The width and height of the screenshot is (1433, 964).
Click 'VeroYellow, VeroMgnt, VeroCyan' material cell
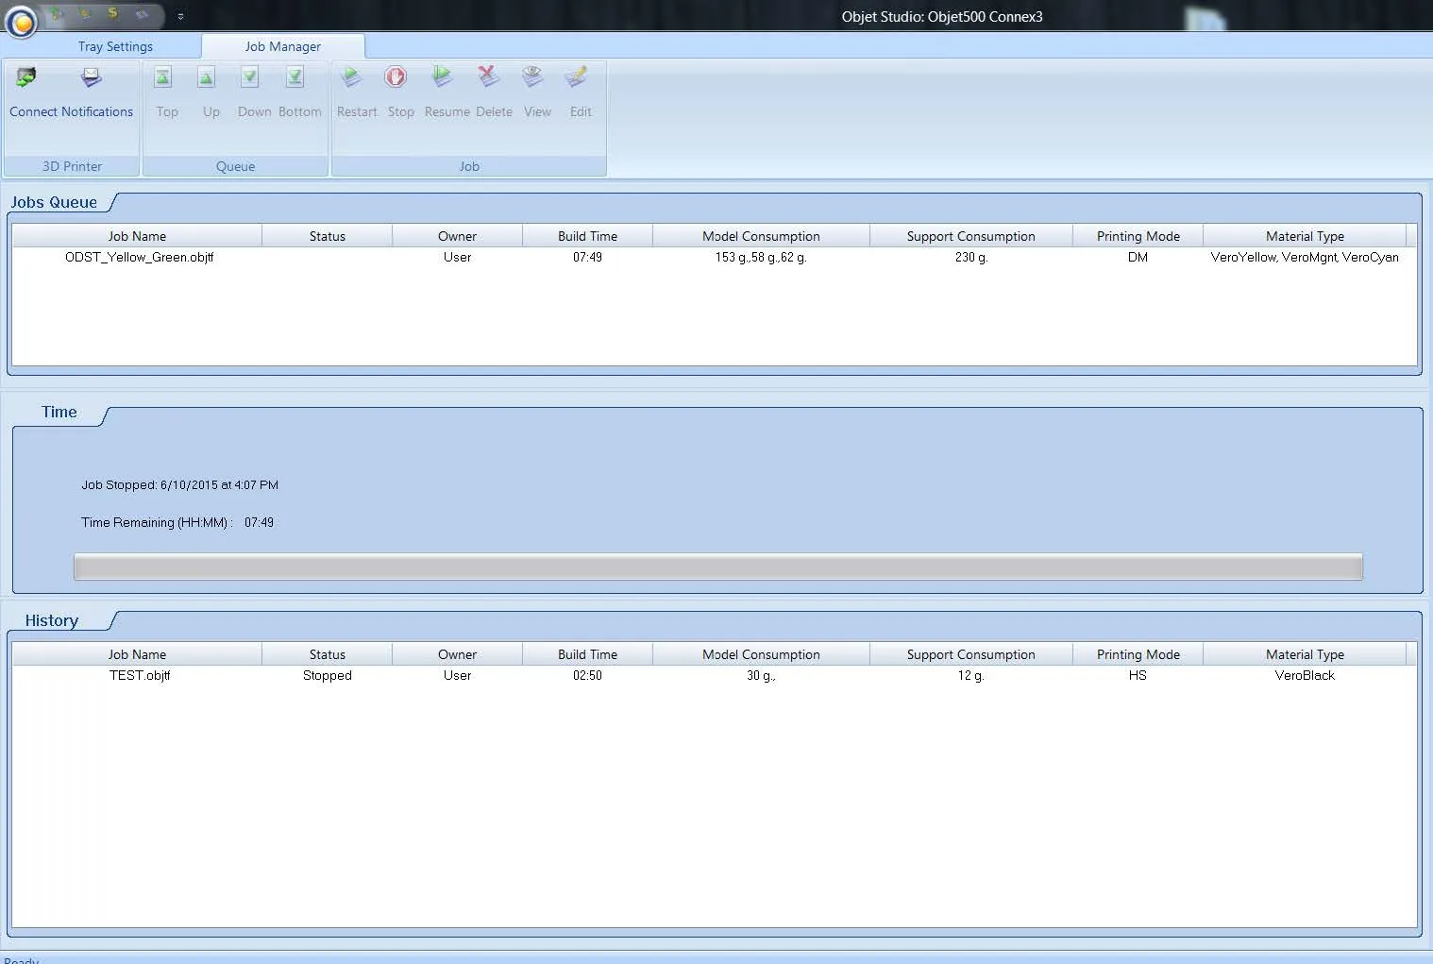(x=1305, y=257)
